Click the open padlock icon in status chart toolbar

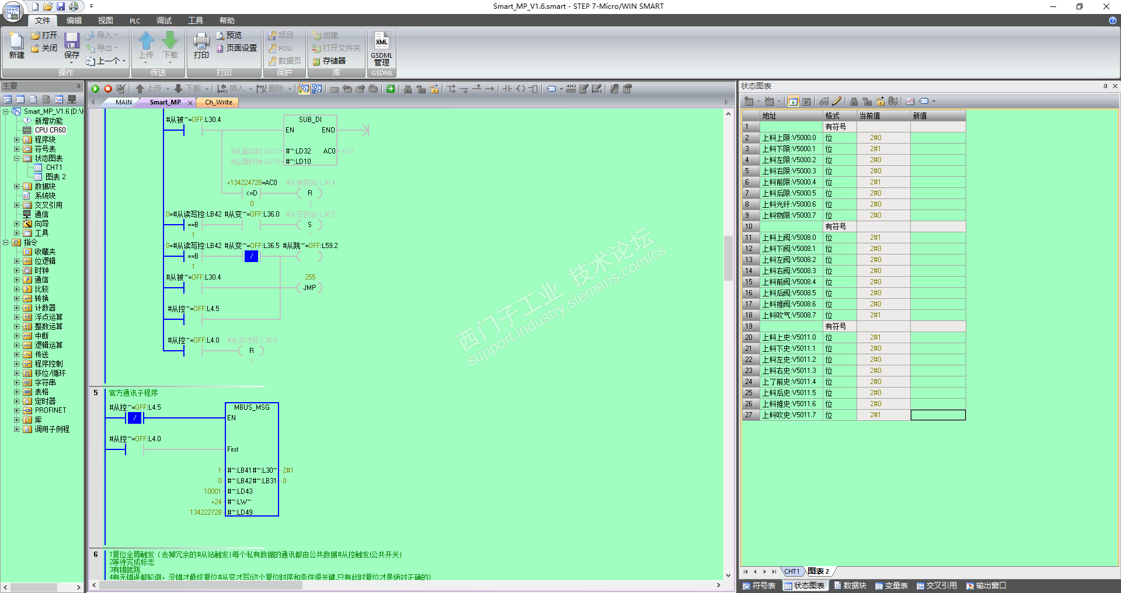click(867, 102)
